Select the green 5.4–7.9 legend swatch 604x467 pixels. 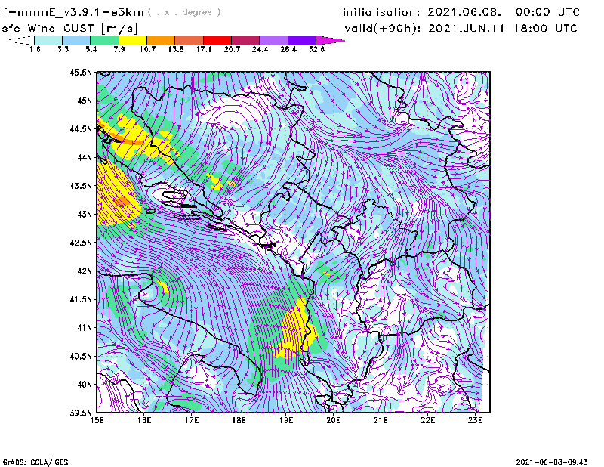(x=104, y=40)
